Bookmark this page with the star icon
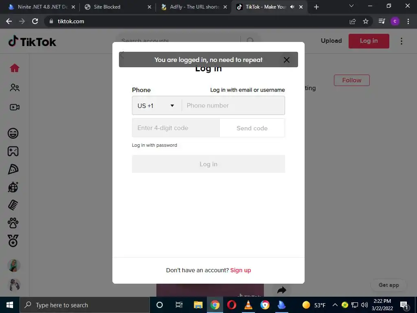Viewport: 417px width, 313px height. click(366, 21)
